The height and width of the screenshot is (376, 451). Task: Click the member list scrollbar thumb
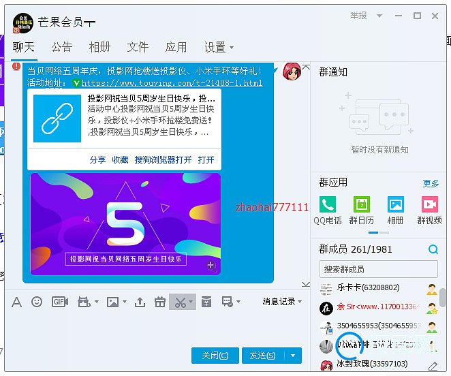[442, 297]
